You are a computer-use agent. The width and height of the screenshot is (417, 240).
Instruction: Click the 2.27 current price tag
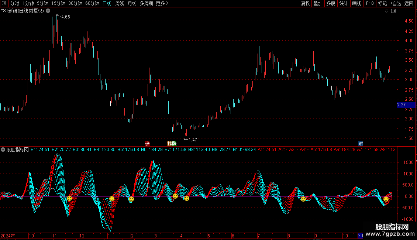tap(406, 105)
